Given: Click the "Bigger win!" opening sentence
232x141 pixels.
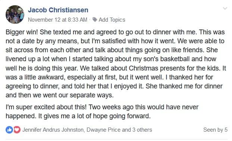Looking at the screenshot, I should click(22, 32).
